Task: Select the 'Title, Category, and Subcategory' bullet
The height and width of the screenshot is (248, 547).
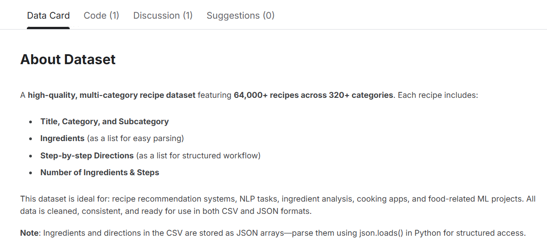Action: click(104, 121)
